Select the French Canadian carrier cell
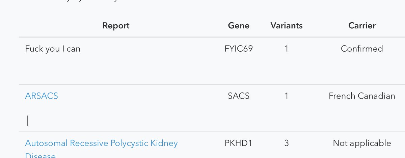405x158 pixels. click(362, 96)
